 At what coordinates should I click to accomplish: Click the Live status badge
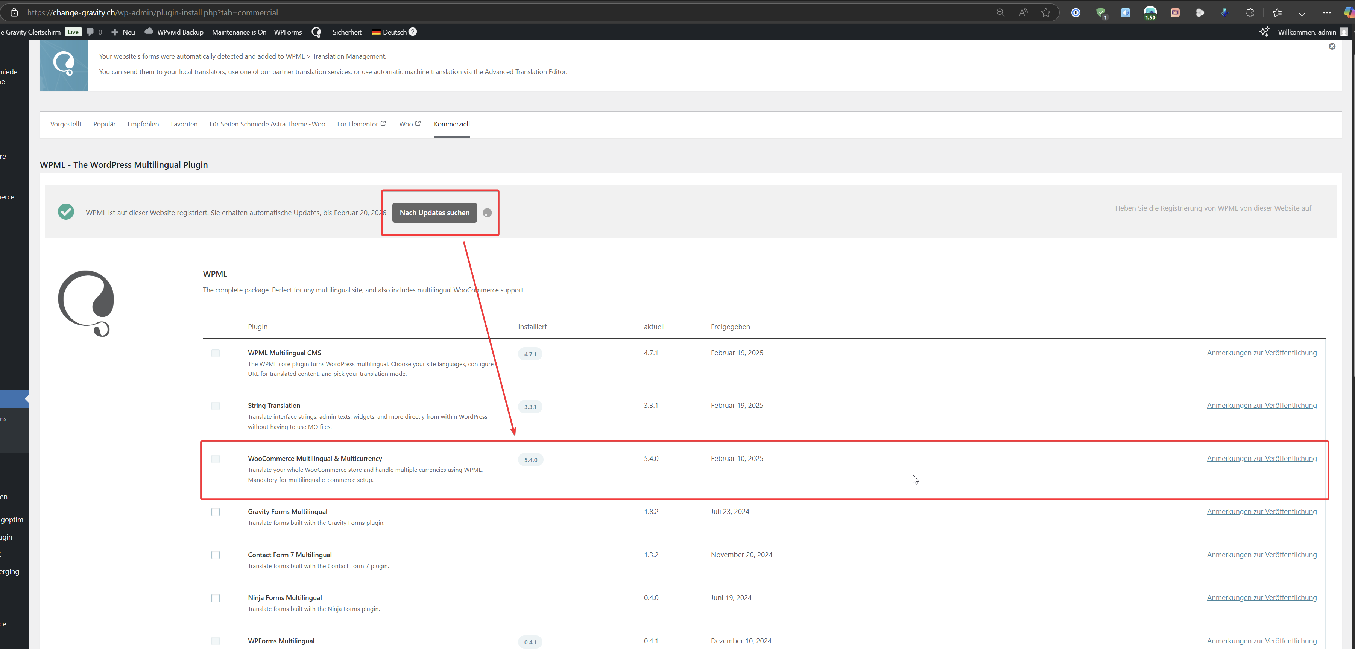click(x=73, y=32)
